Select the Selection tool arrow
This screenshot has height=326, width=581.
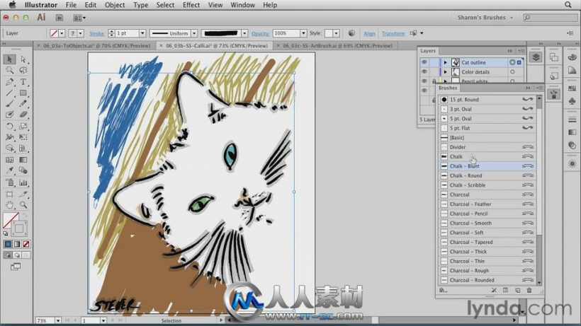point(10,59)
